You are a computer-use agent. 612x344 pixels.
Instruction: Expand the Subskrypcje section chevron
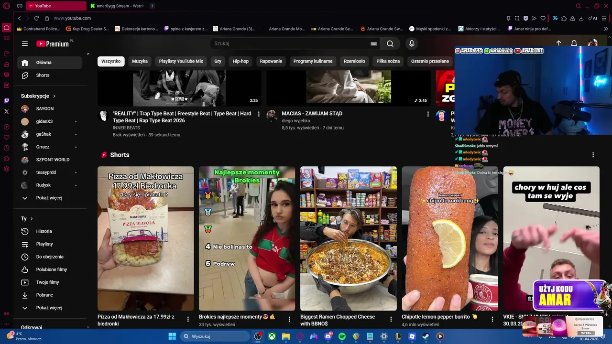[x=54, y=96]
